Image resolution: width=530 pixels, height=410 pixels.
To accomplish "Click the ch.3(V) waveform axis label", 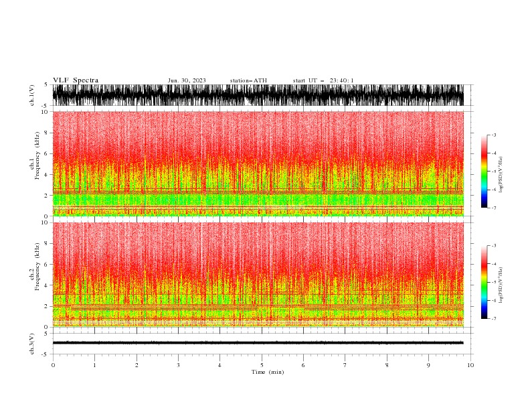I will pos(32,344).
